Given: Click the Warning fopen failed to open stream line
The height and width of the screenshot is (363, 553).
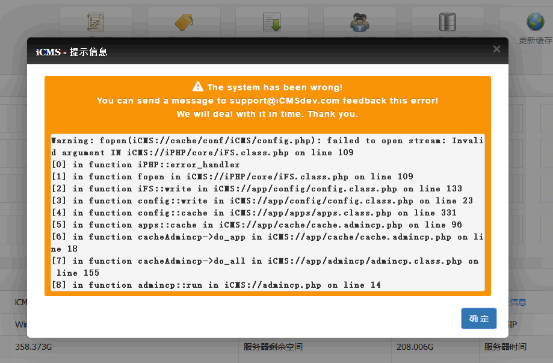Looking at the screenshot, I should 267,146.
